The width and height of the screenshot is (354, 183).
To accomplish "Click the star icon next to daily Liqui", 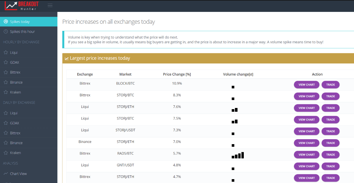I will (x=6, y=113).
